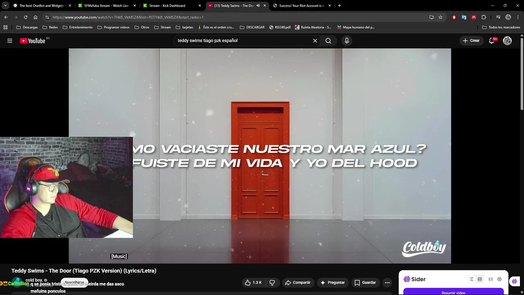Open Sider settings gear icon

click(499, 279)
